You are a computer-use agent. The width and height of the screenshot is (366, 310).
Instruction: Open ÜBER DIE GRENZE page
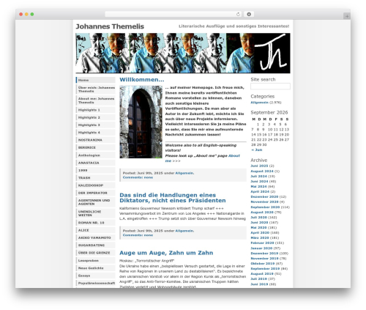tap(96, 253)
